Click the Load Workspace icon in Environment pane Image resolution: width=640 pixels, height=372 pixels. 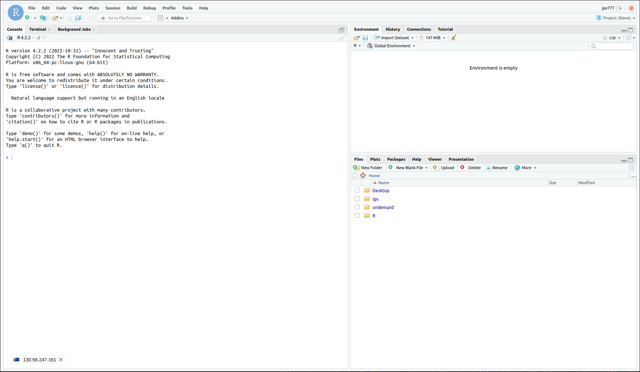click(x=357, y=38)
